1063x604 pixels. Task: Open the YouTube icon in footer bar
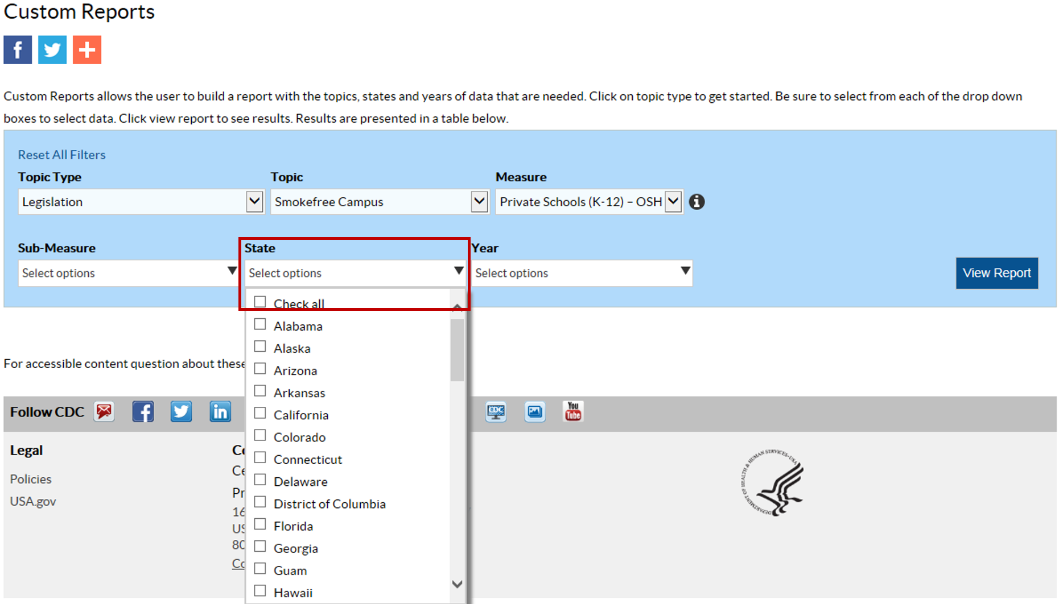(572, 411)
